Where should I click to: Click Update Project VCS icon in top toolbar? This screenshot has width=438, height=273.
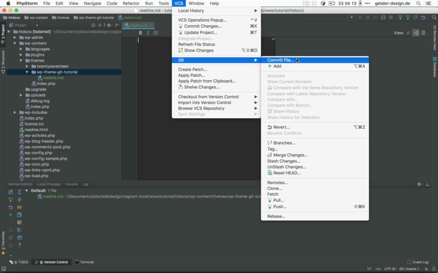pyautogui.click(x=400, y=17)
